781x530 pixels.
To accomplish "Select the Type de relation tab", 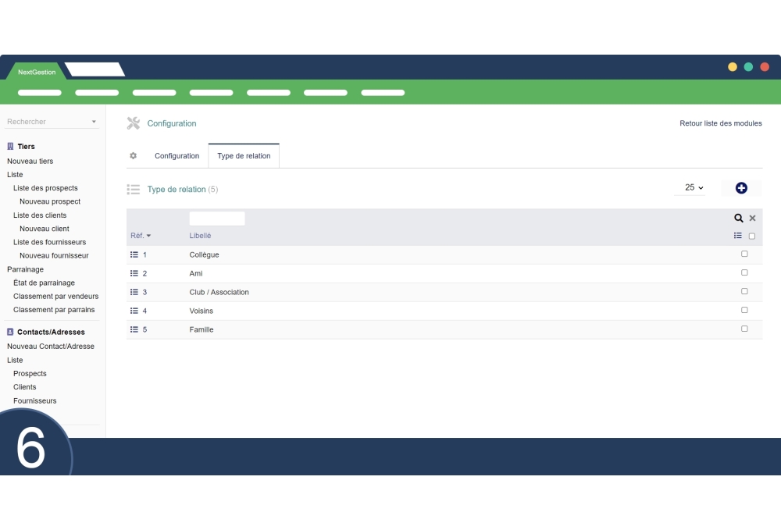I will tap(244, 156).
